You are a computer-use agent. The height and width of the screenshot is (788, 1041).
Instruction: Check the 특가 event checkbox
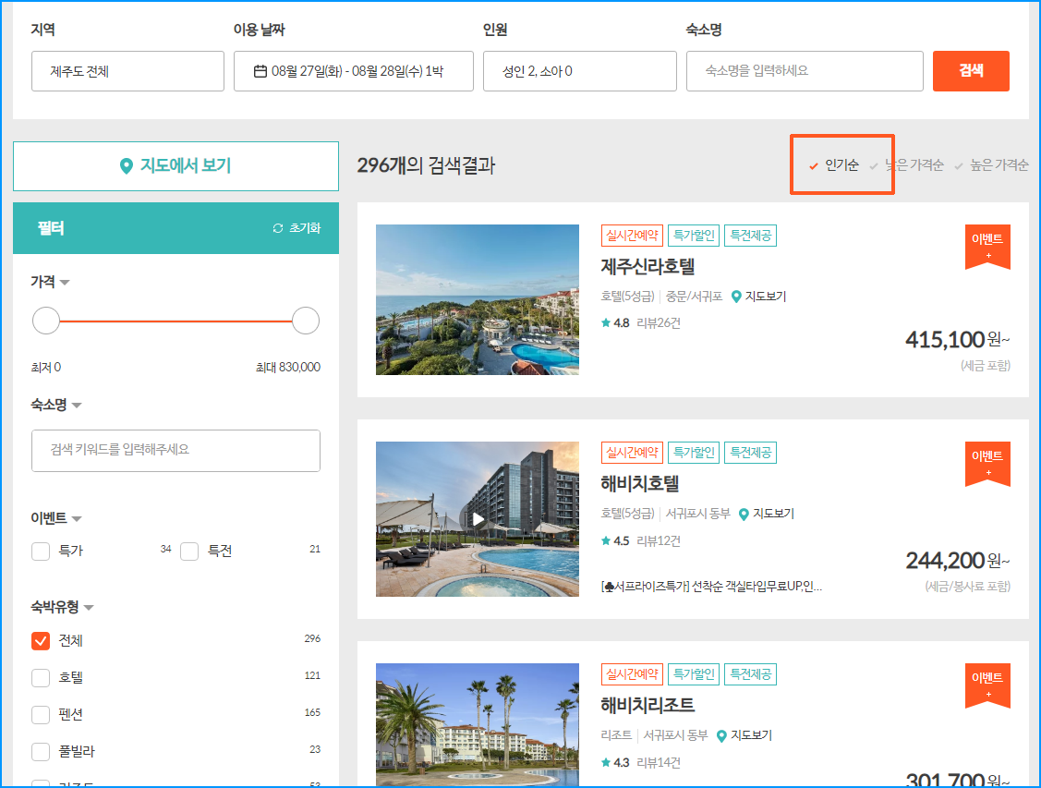(x=41, y=551)
